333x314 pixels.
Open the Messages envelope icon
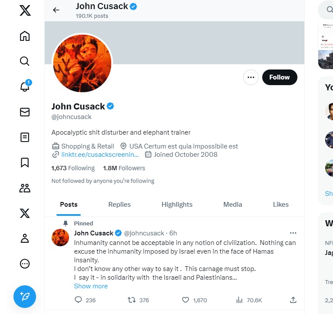25,112
